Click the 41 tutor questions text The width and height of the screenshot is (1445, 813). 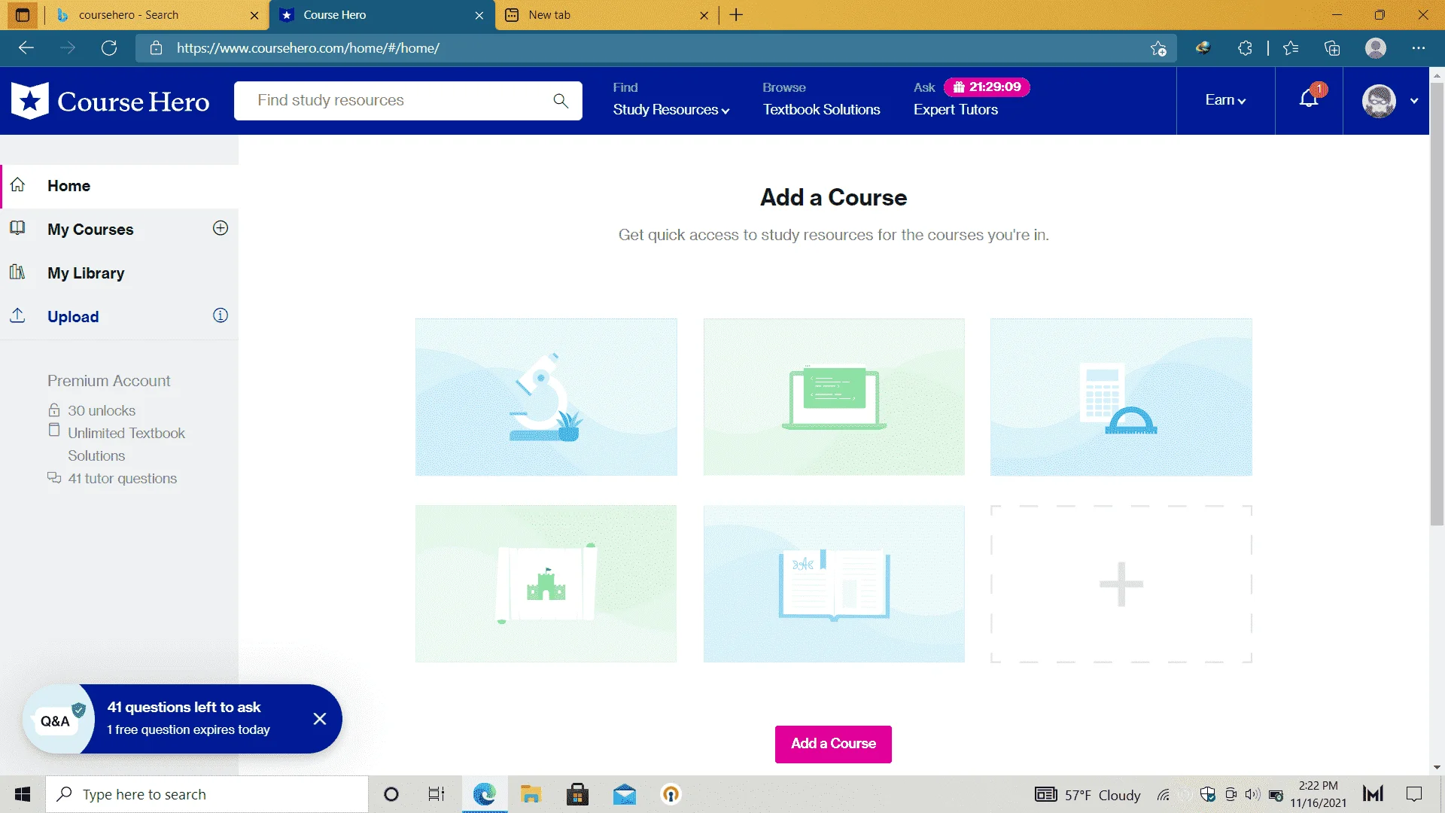coord(123,478)
